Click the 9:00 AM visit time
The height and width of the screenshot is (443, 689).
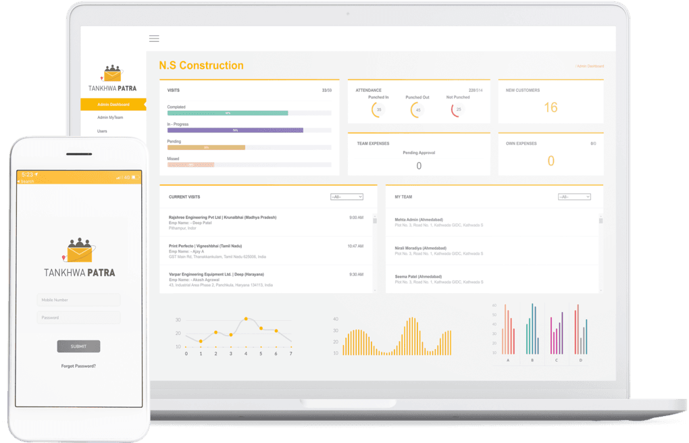tap(357, 217)
